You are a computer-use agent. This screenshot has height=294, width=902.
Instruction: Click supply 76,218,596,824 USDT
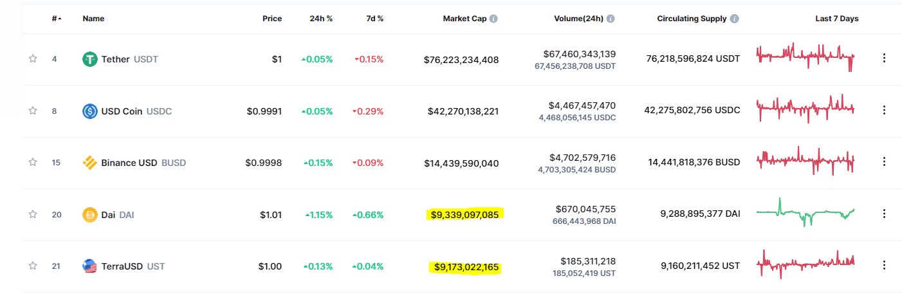point(693,59)
